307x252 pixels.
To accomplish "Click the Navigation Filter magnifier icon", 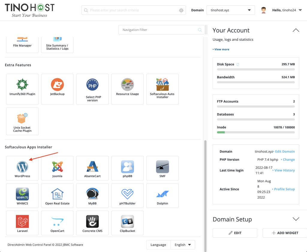I will pyautogui.click(x=200, y=30).
